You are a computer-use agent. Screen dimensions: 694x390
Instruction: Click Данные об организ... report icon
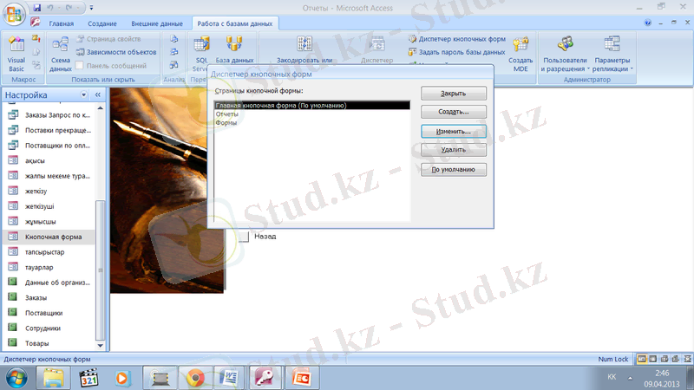point(13,283)
